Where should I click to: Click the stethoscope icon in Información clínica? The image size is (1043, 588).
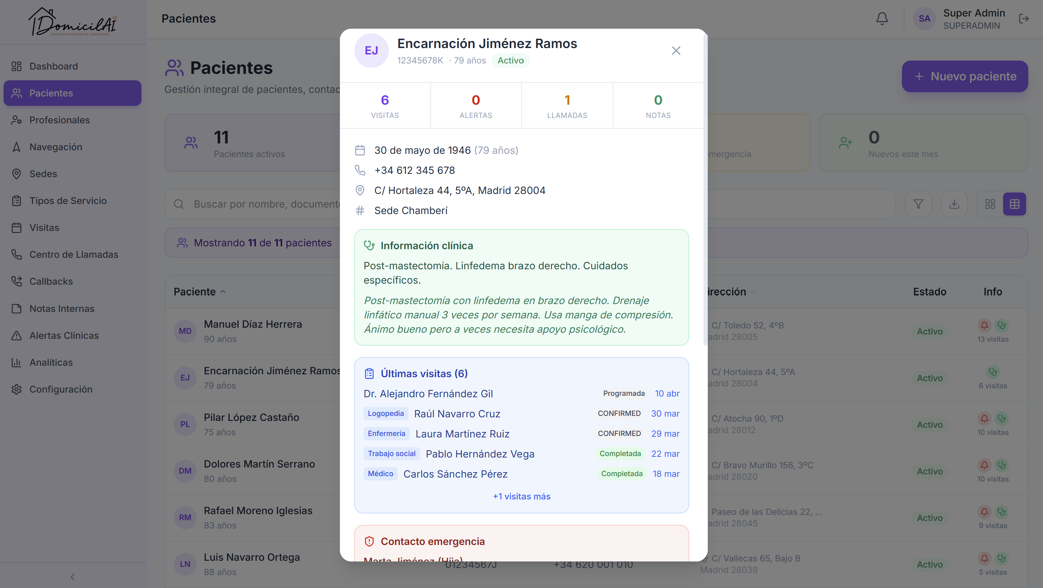point(369,246)
